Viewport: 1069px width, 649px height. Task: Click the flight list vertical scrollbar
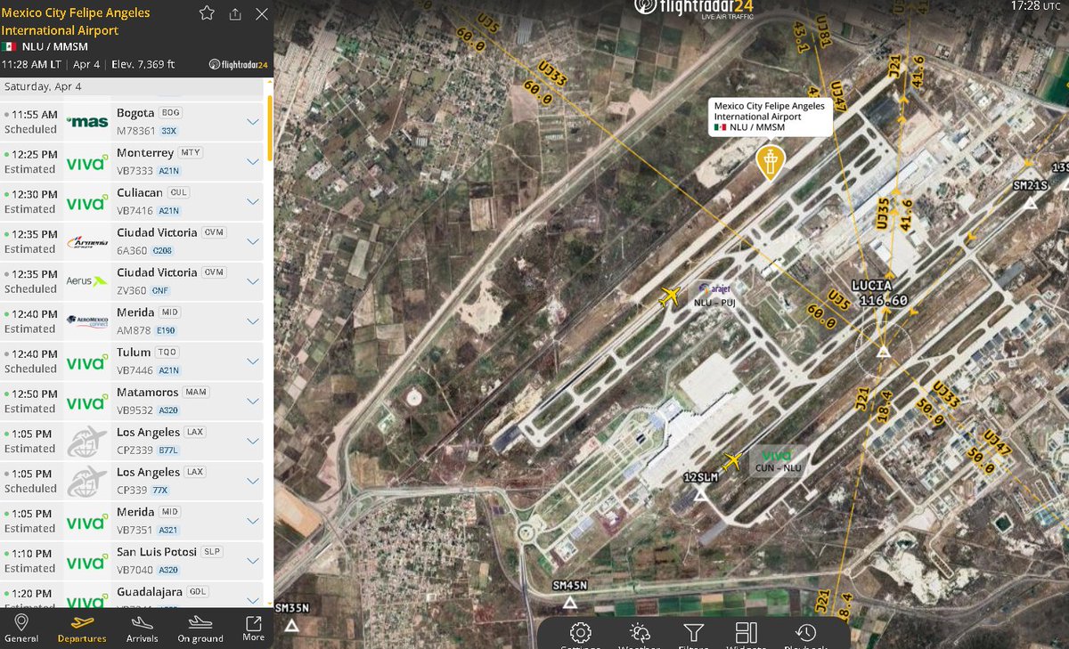(270, 126)
